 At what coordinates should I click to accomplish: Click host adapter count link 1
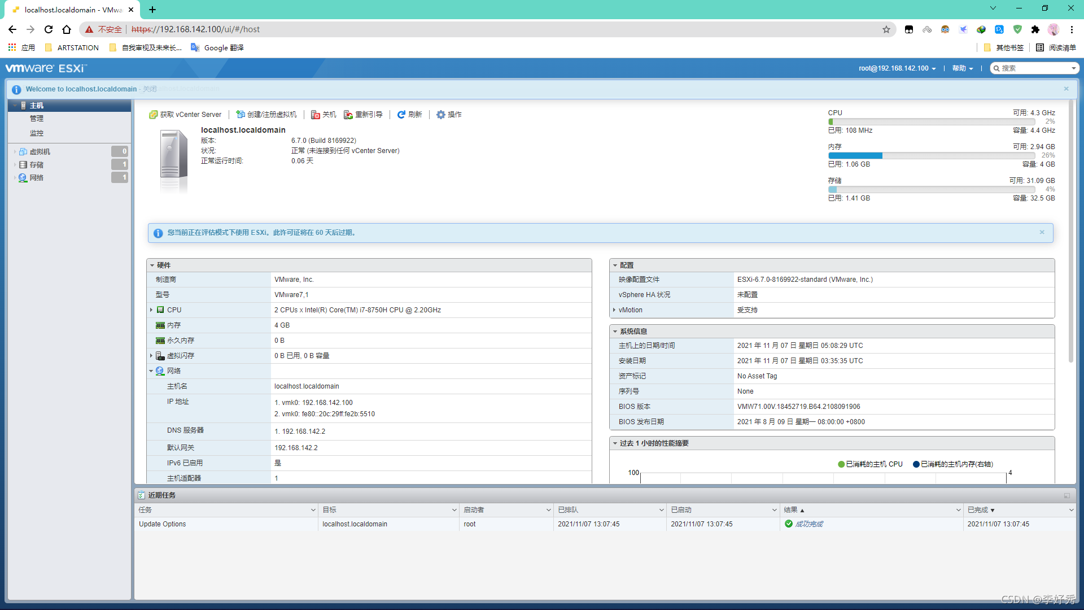click(x=276, y=478)
